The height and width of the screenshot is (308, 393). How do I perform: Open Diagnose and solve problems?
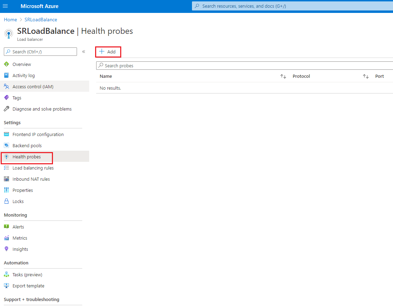pos(42,109)
